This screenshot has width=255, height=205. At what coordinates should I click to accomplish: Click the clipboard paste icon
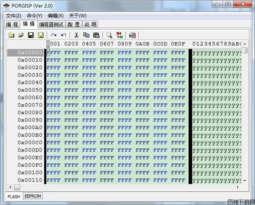click(96, 35)
